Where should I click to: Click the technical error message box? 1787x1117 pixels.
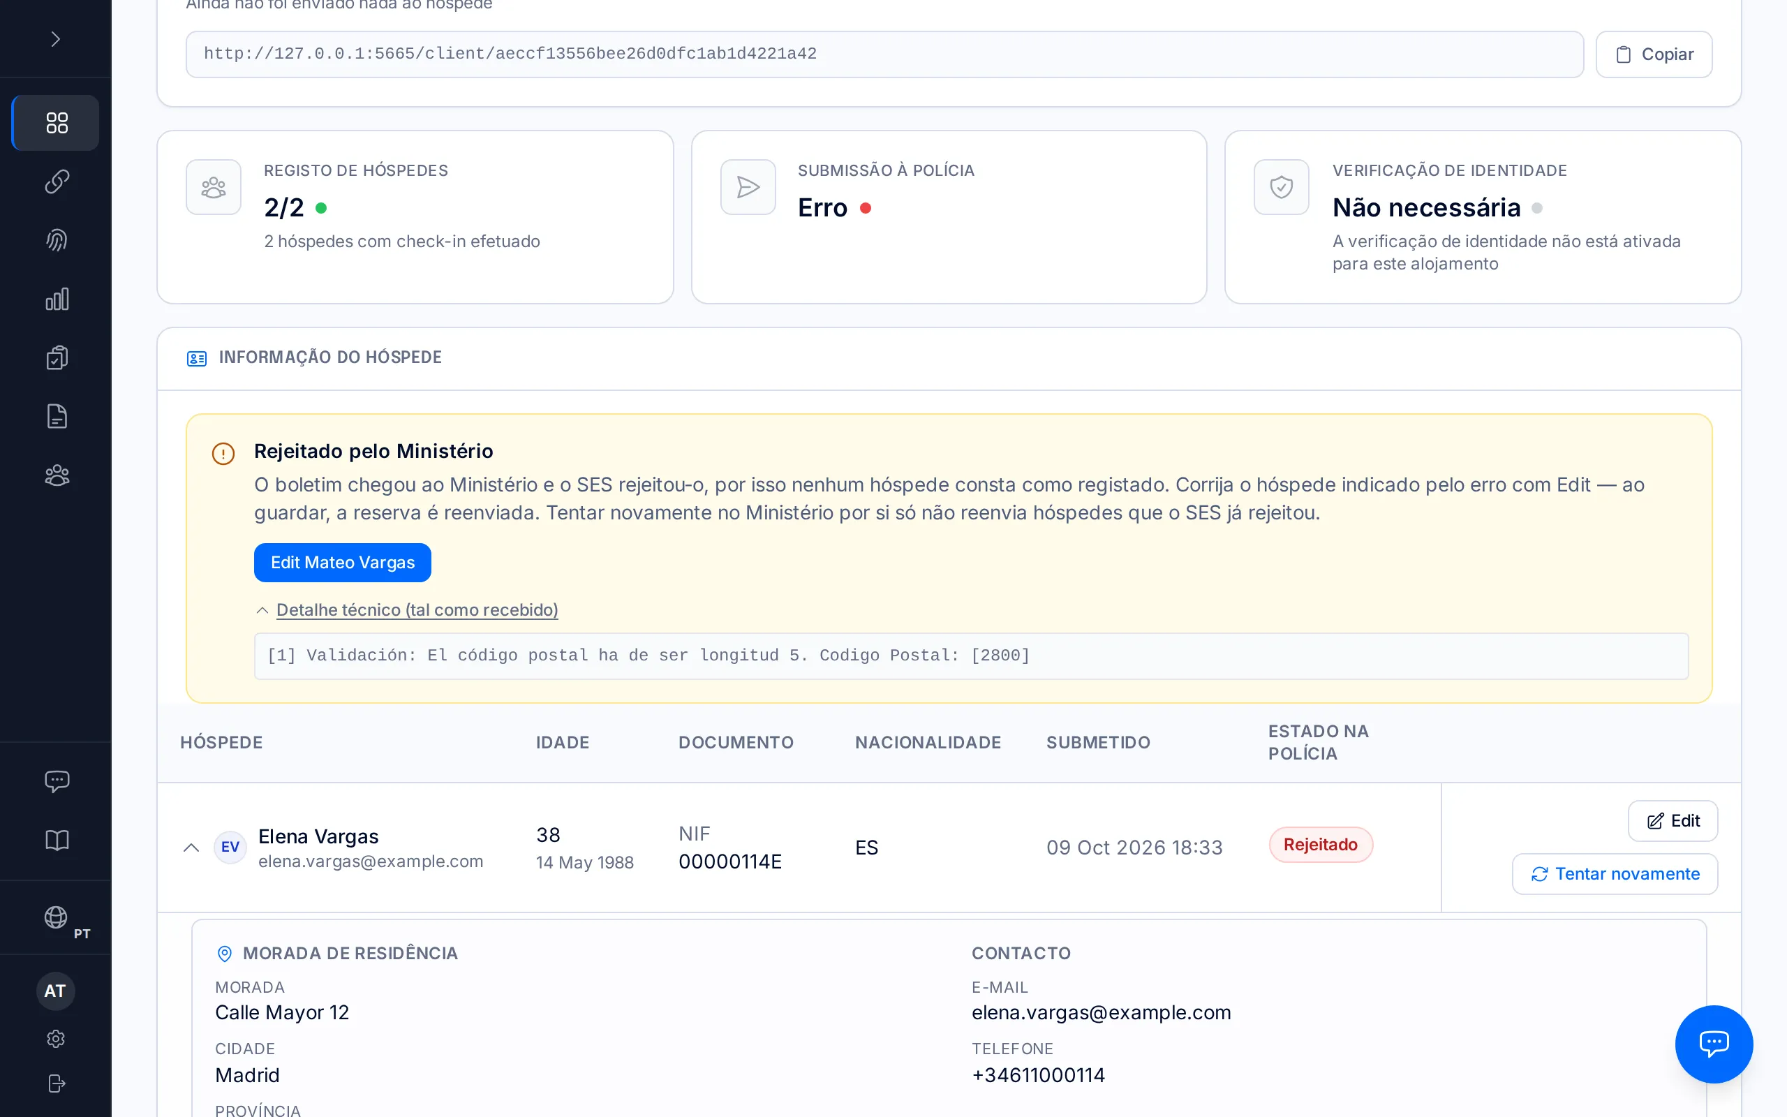(971, 656)
